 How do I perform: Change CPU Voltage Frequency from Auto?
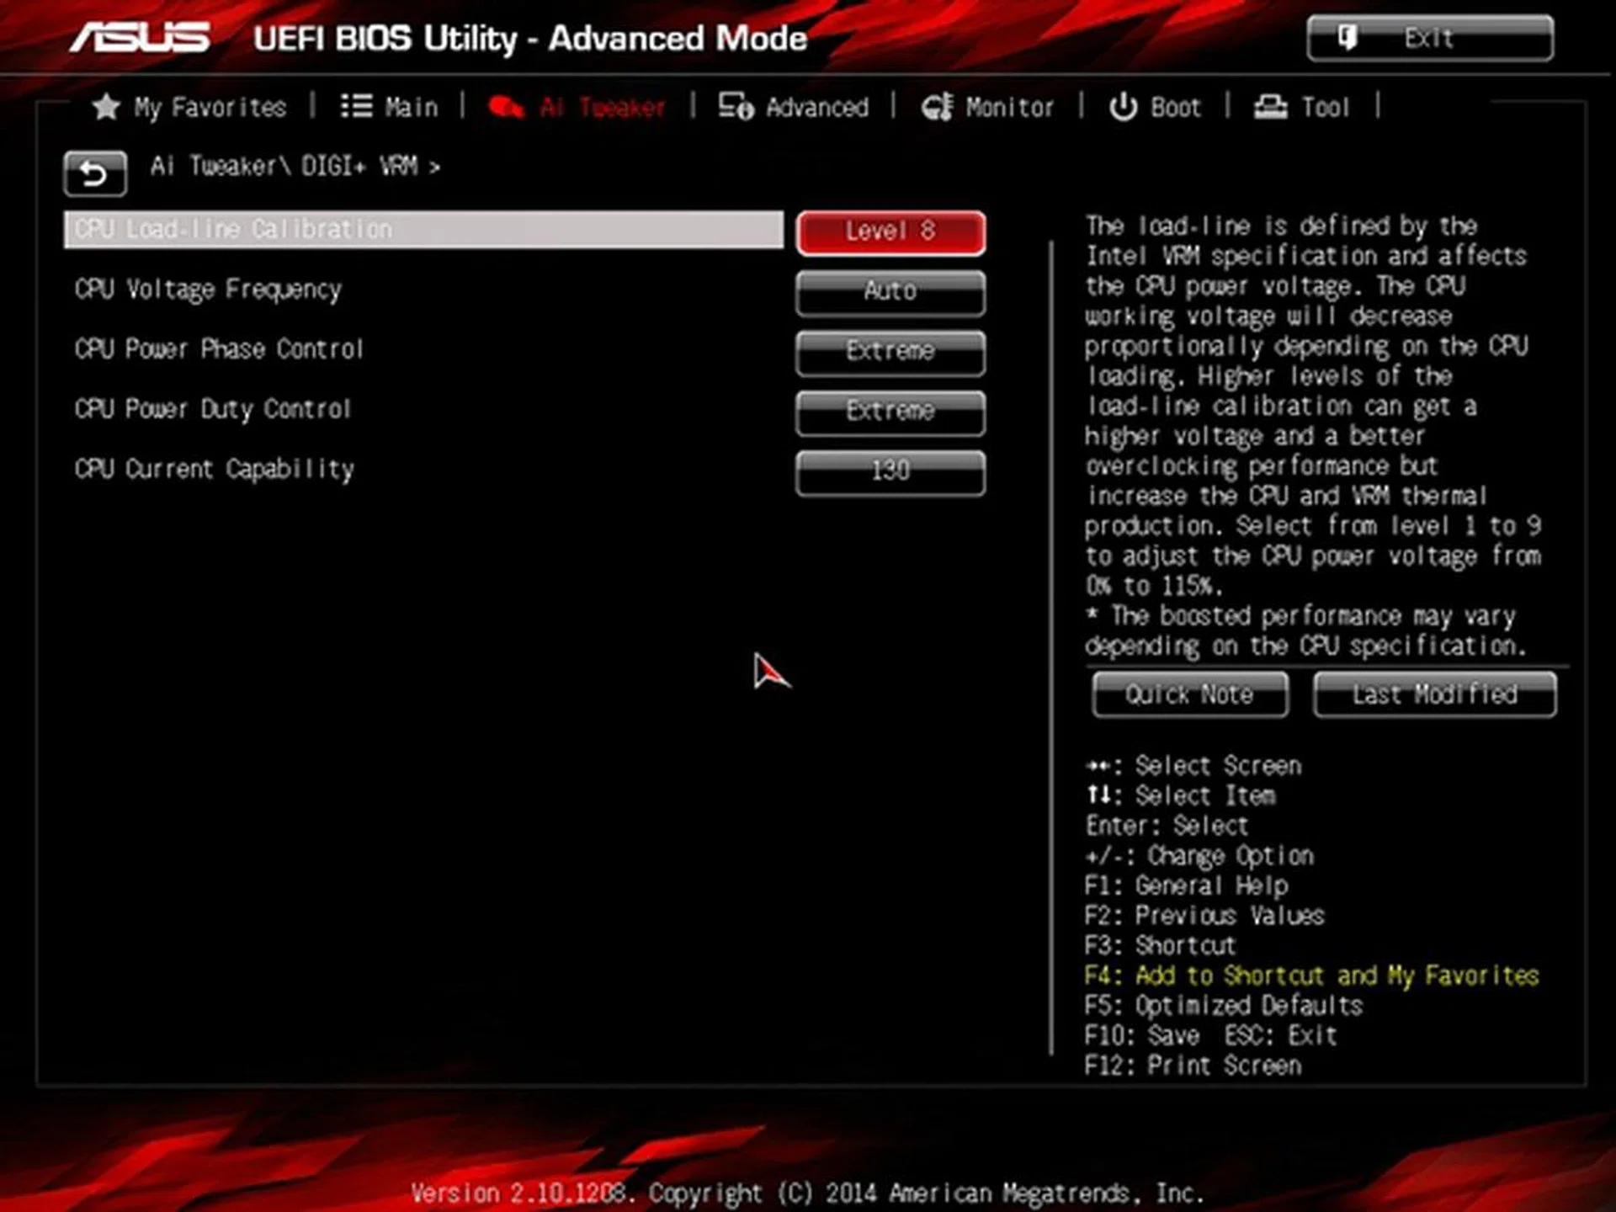890,291
